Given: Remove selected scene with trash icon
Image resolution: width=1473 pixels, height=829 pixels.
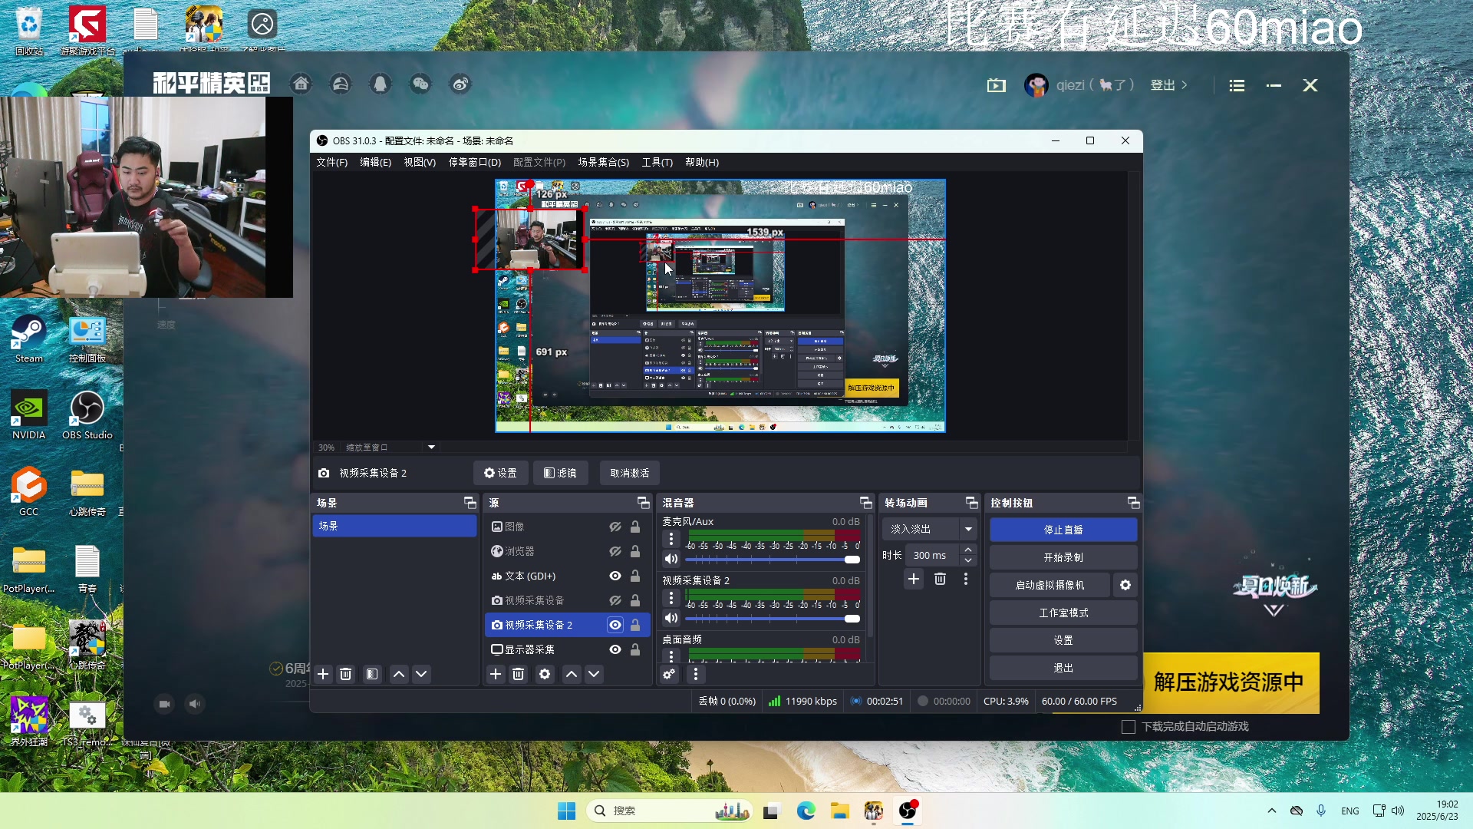Looking at the screenshot, I should [x=345, y=674].
